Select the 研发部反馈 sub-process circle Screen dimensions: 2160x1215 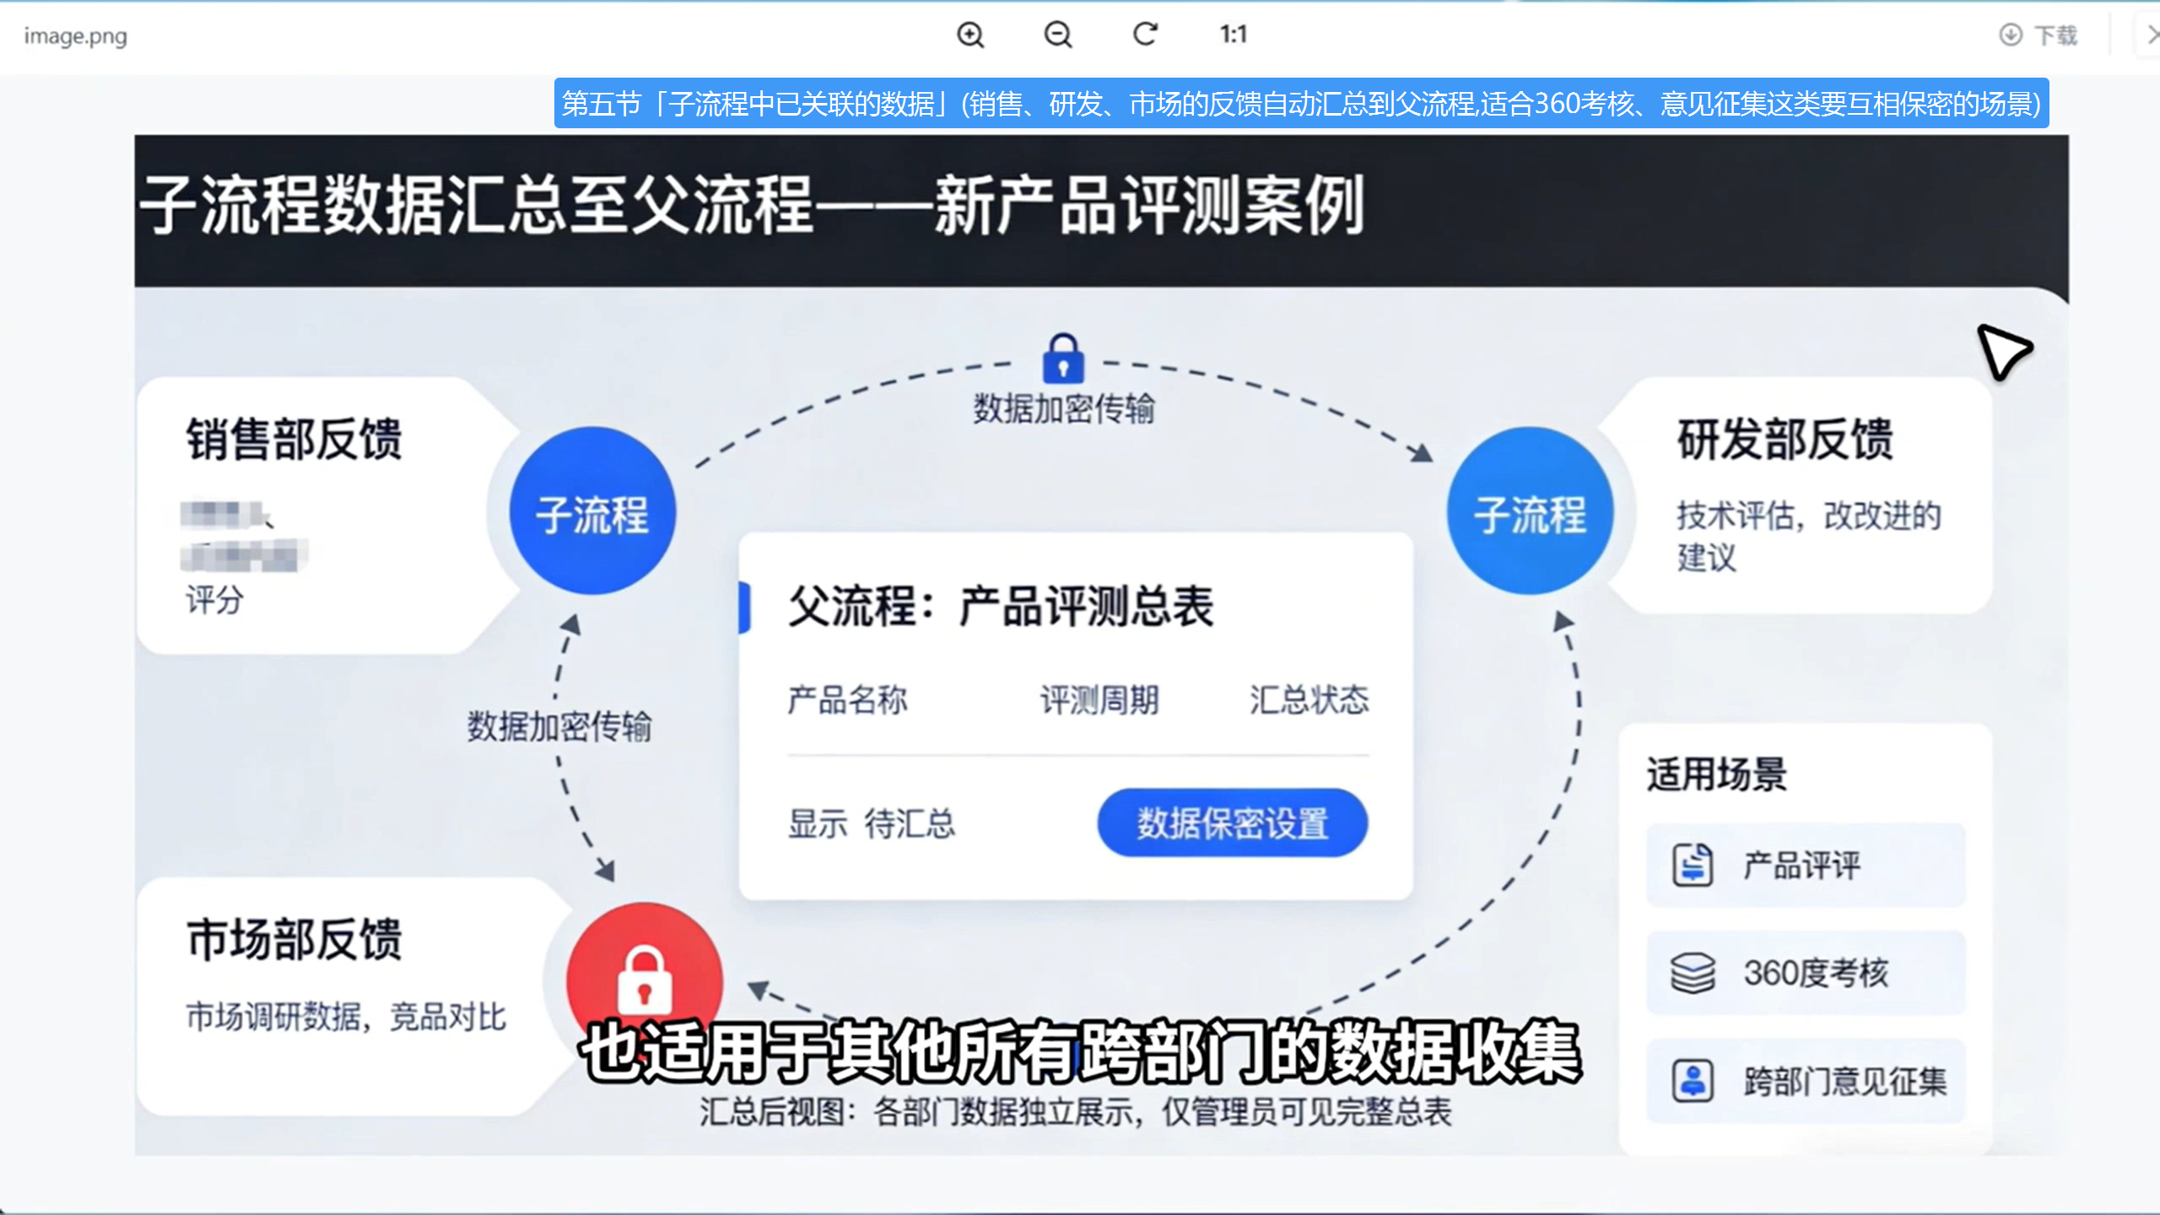1530,511
